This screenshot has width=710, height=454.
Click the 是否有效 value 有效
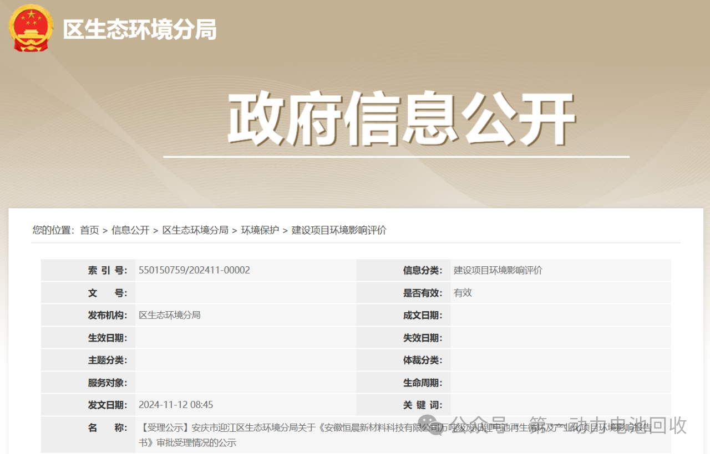pyautogui.click(x=463, y=293)
